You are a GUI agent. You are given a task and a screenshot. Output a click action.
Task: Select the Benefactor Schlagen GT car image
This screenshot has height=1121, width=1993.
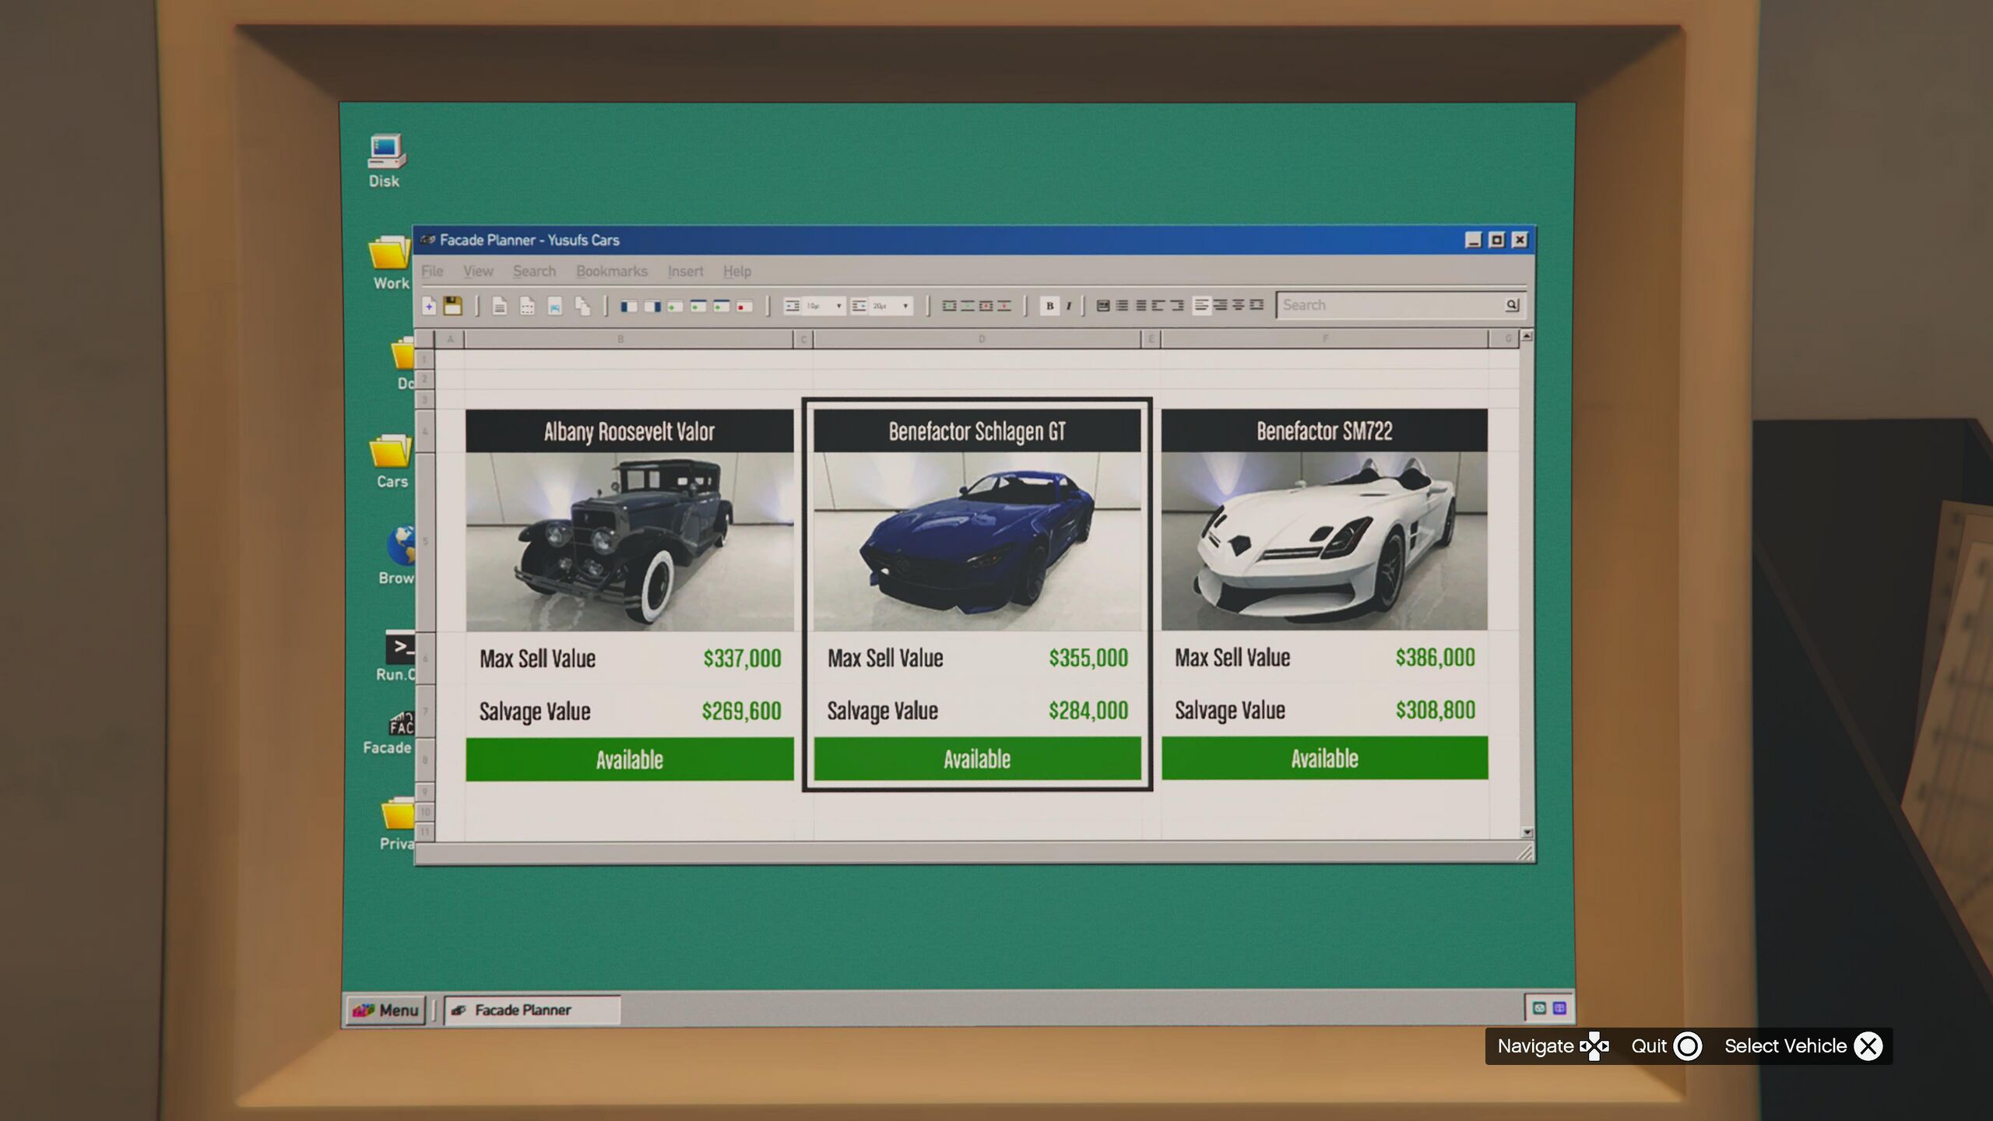pyautogui.click(x=977, y=541)
